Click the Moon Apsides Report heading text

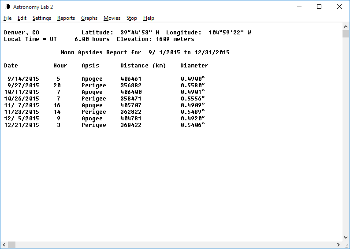point(145,52)
